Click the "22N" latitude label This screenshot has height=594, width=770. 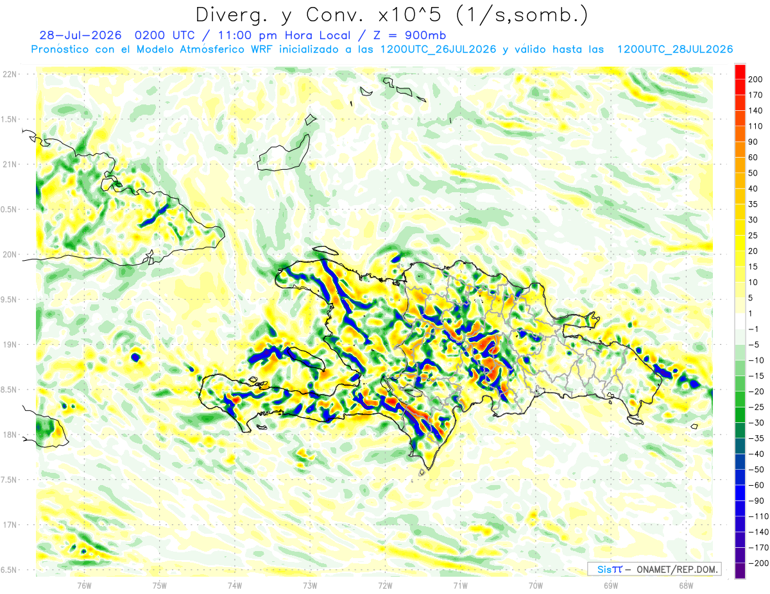pyautogui.click(x=10, y=74)
